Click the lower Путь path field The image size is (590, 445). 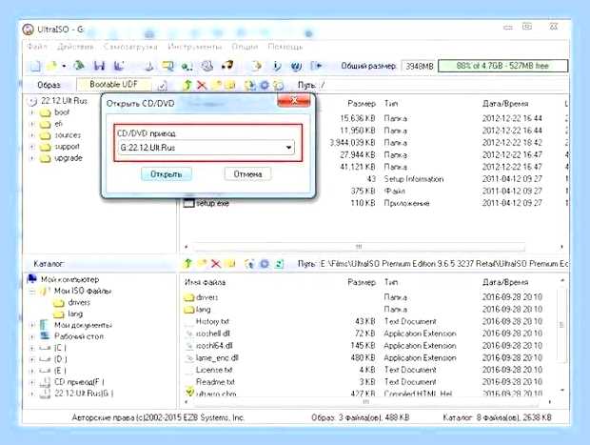tap(444, 264)
